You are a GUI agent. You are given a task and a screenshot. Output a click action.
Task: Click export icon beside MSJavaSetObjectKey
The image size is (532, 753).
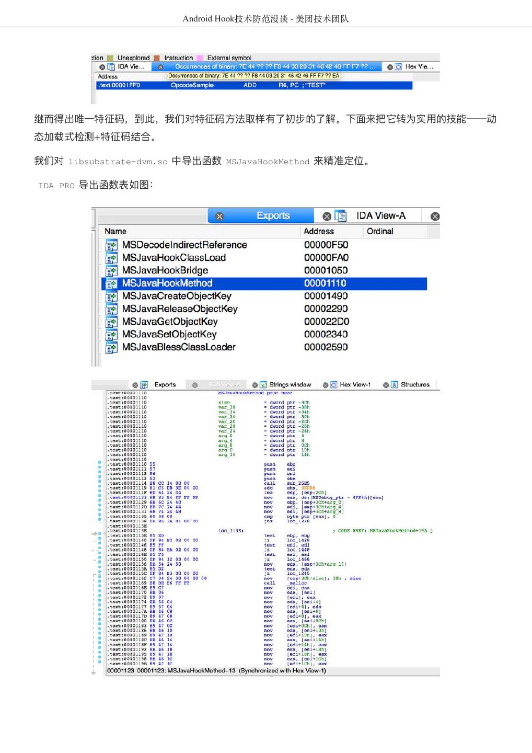(x=111, y=335)
